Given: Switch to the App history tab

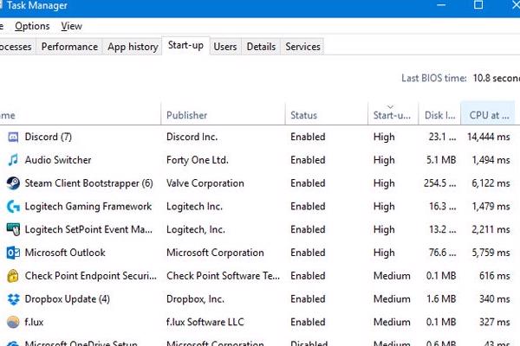Looking at the screenshot, I should pos(133,47).
